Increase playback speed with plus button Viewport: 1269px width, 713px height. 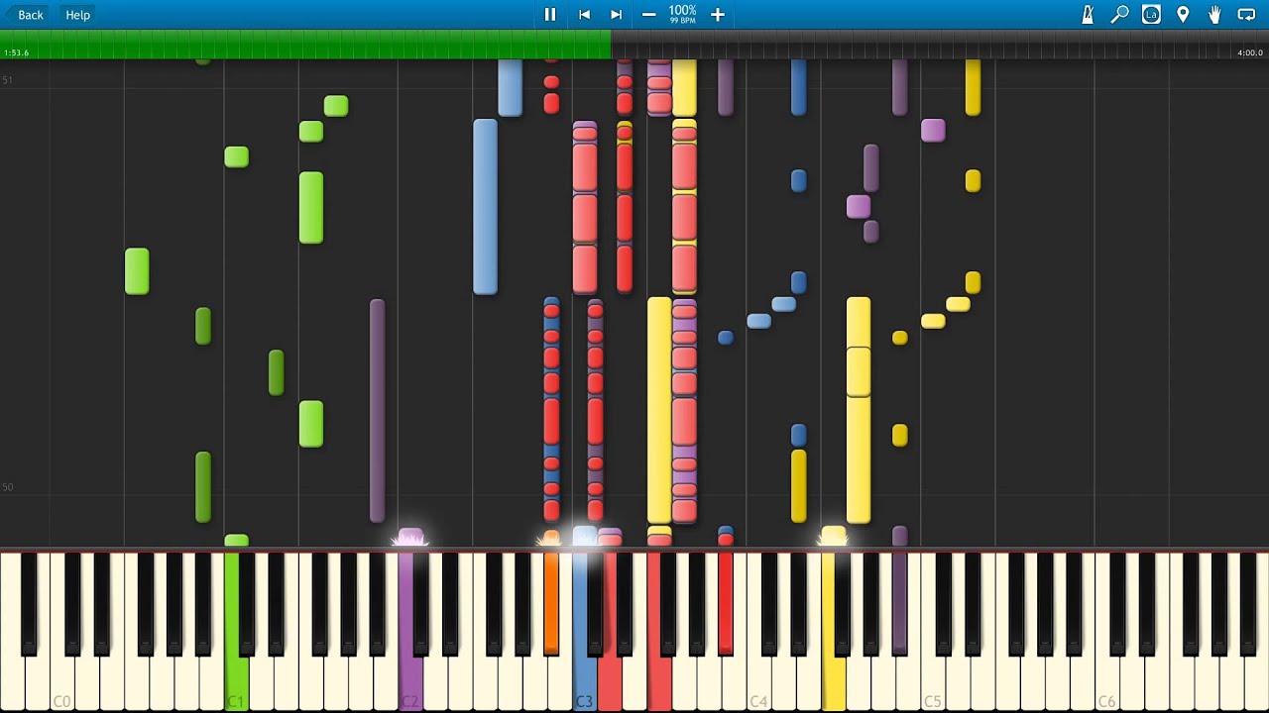718,15
